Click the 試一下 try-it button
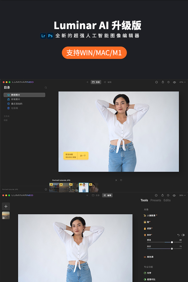Image resolution: width=188 pixels, height=282 pixels. [83, 156]
